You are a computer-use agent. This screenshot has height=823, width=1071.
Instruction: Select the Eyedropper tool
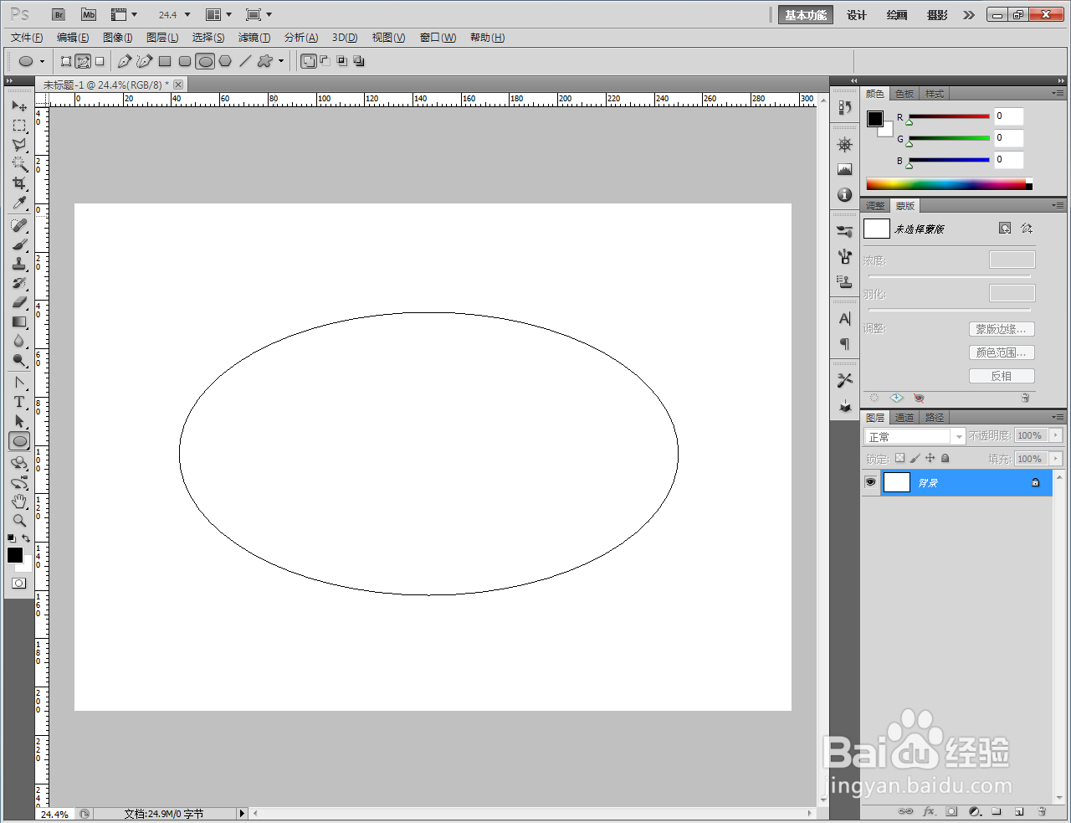click(19, 203)
